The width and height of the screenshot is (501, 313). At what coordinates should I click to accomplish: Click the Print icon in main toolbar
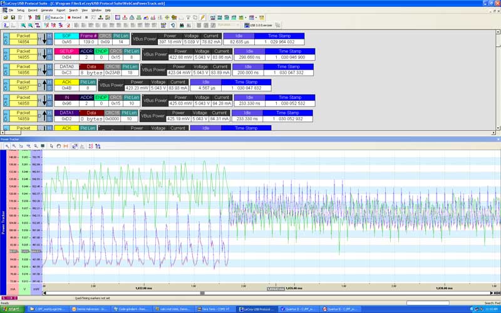(x=21, y=18)
